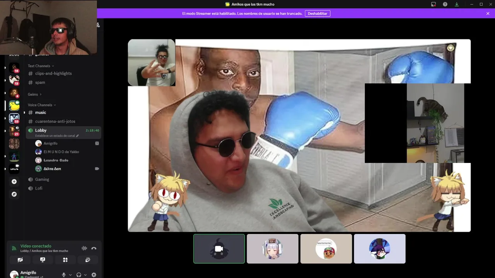Click the small webcam overlay with waving person
The height and width of the screenshot is (278, 495).
(152, 63)
